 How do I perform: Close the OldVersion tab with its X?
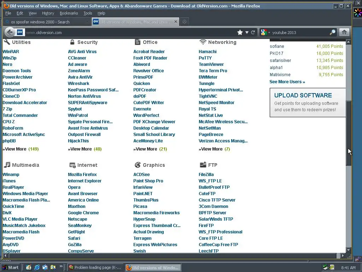(x=175, y=22)
